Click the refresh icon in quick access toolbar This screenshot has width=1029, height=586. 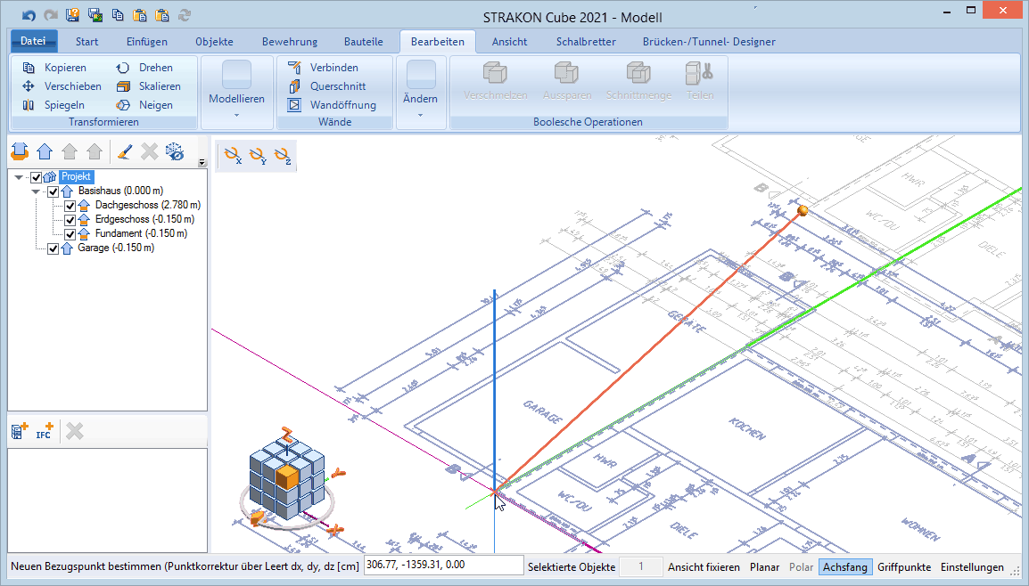tap(185, 15)
